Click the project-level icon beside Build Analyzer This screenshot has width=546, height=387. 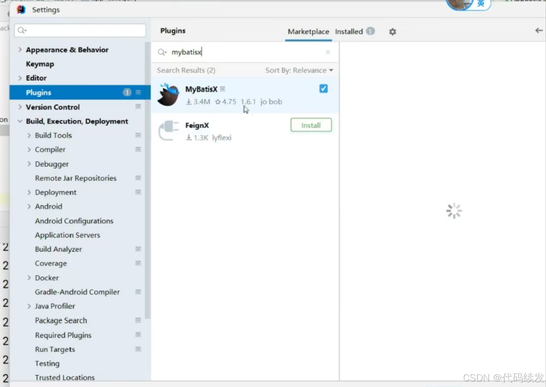[138, 249]
